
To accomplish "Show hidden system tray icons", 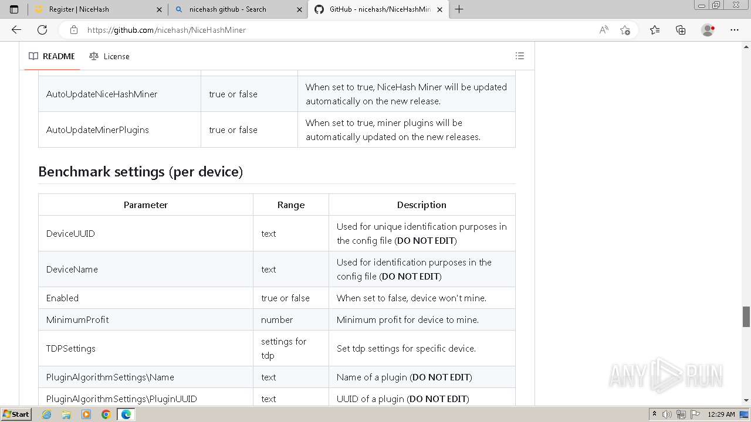I will tap(654, 414).
